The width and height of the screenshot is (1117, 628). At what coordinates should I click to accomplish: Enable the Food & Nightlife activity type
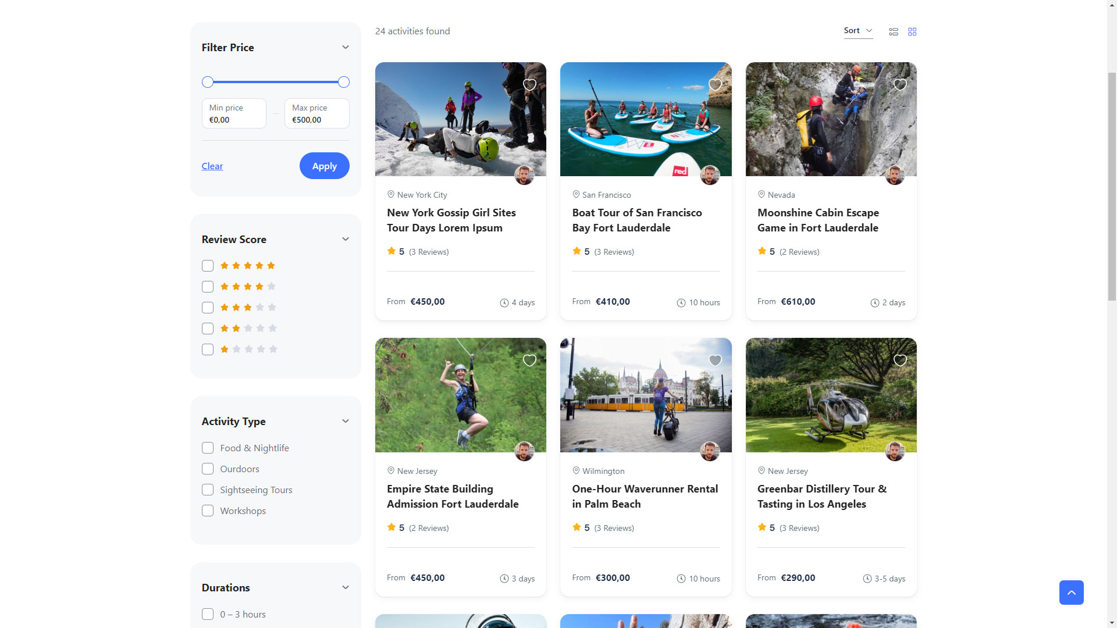click(x=208, y=448)
